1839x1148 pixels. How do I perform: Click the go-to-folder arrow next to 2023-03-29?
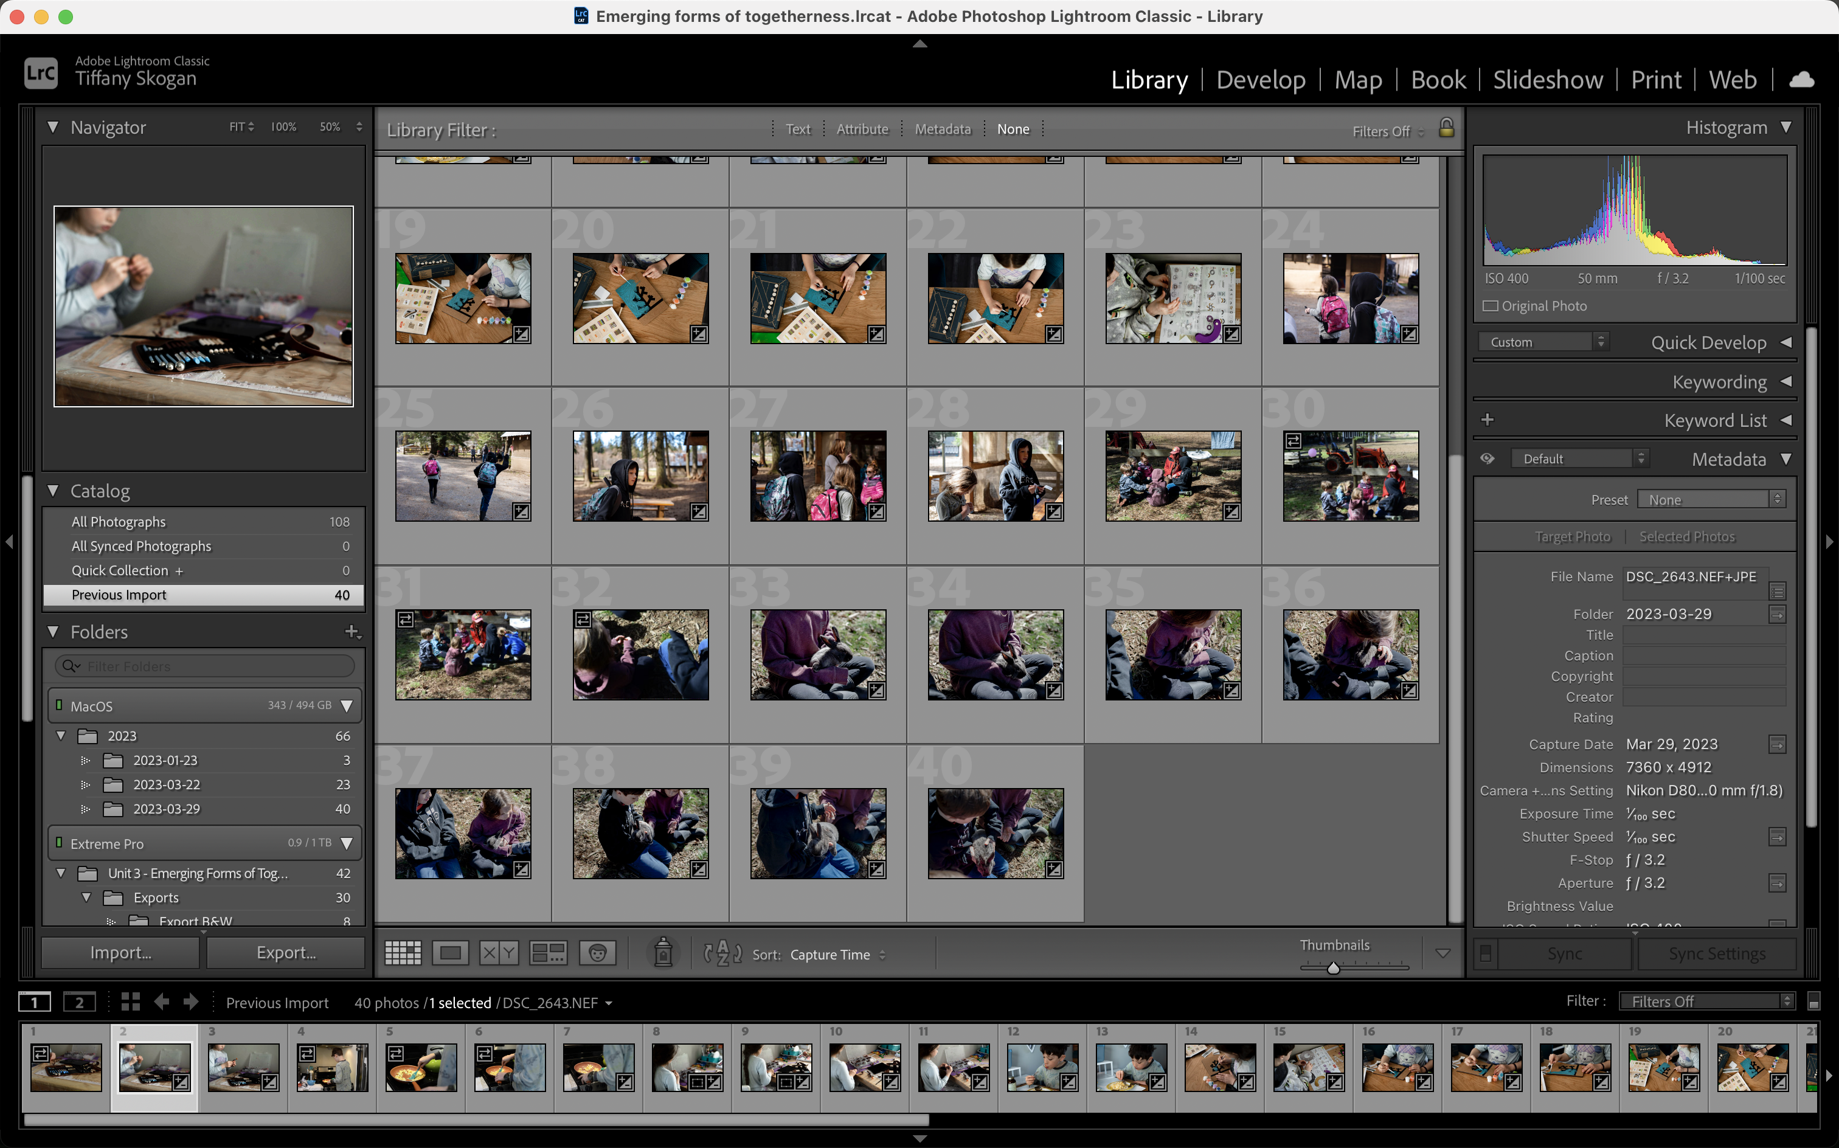[x=1777, y=614]
